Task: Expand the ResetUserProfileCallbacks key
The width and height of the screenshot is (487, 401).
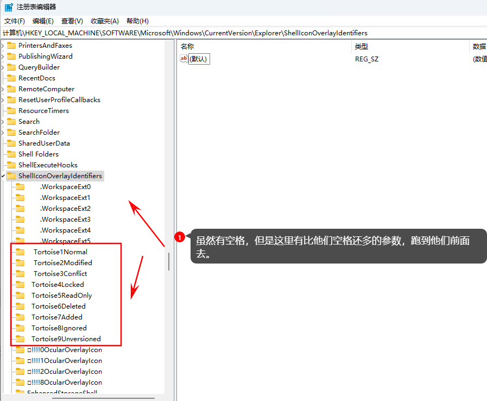Action: click(3, 100)
